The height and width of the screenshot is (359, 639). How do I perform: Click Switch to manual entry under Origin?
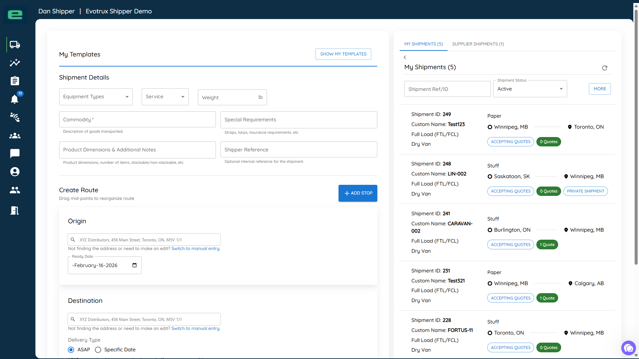click(195, 249)
